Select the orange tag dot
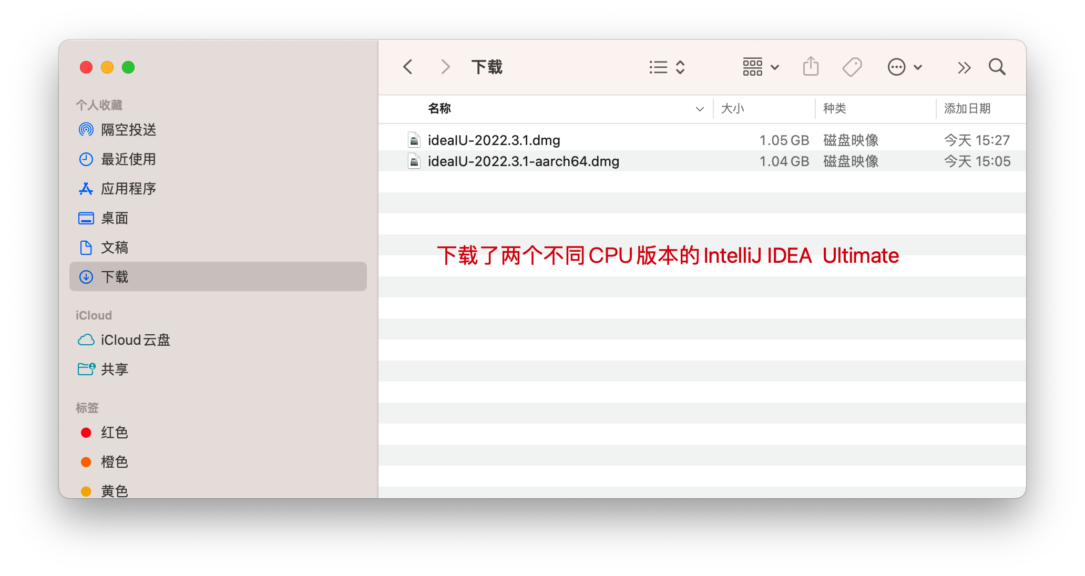The height and width of the screenshot is (576, 1085). click(x=86, y=462)
